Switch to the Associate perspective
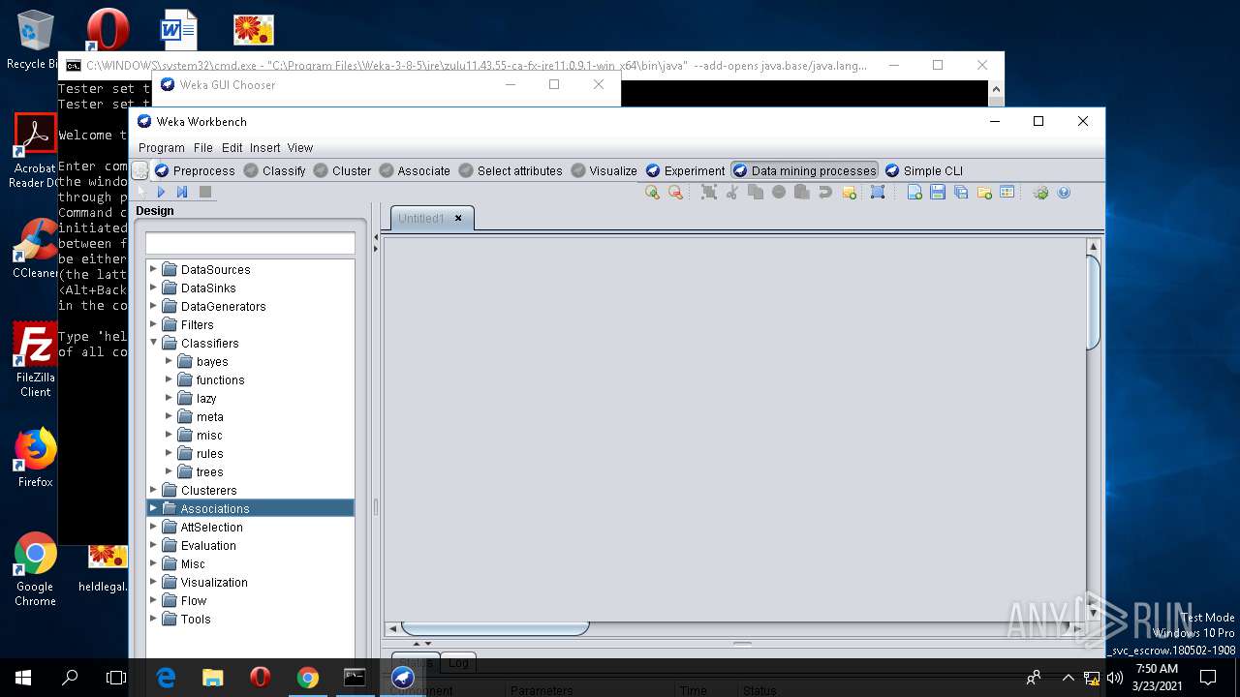 (x=415, y=170)
